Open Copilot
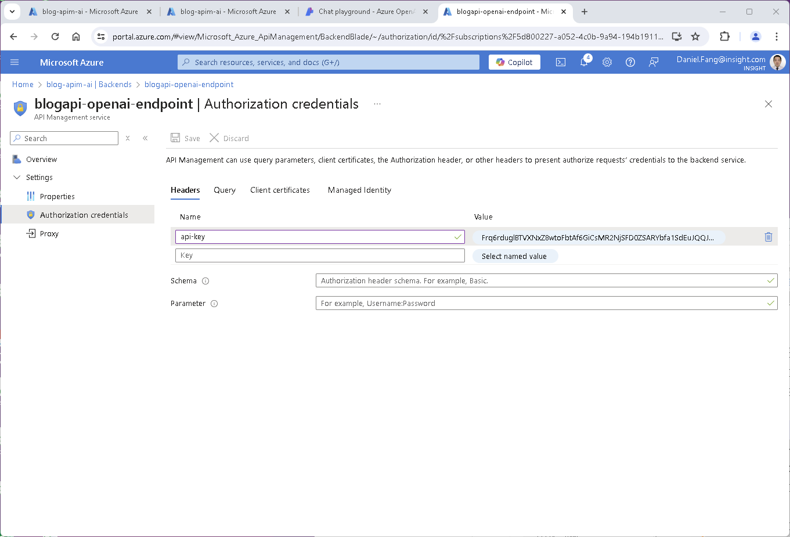 [x=514, y=62]
